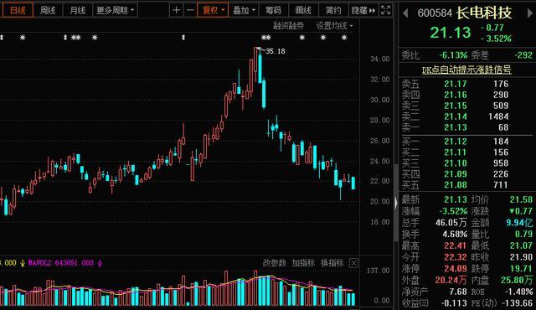Image resolution: width=536 pixels, height=310 pixels.
Task: Click the MAVOL2:643851.000 indicator label
Action: pos(61,263)
